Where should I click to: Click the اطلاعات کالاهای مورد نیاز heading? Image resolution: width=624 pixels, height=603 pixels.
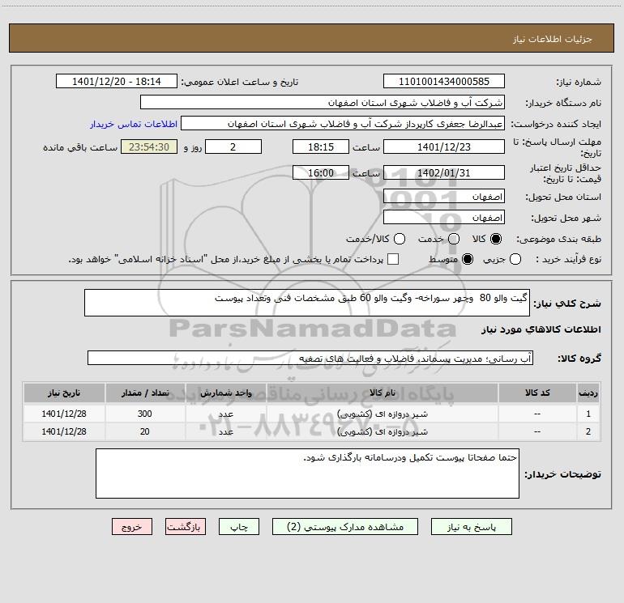[x=541, y=329]
